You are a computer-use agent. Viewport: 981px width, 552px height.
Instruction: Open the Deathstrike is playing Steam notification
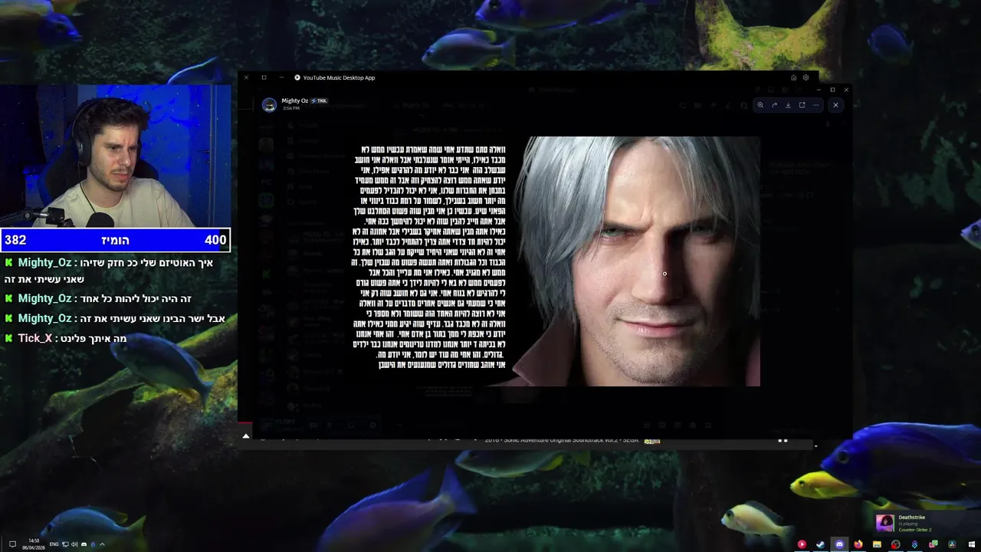[x=926, y=523]
